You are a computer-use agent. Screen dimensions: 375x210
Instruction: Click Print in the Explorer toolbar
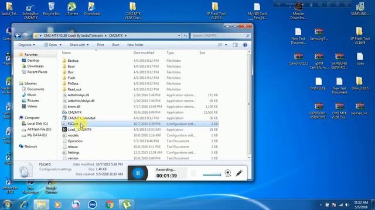(100, 45)
